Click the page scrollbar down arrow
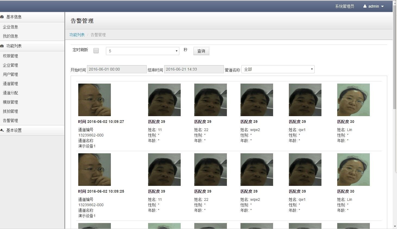397x229 pixels. click(395, 227)
